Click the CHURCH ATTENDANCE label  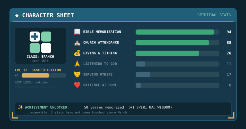[x=101, y=43]
